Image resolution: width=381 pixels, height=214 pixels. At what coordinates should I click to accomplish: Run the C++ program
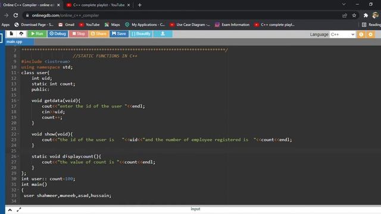37,34
